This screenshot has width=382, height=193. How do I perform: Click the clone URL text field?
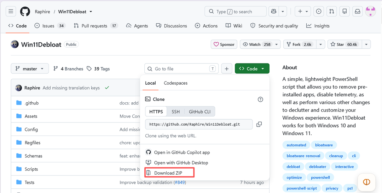pos(199,124)
